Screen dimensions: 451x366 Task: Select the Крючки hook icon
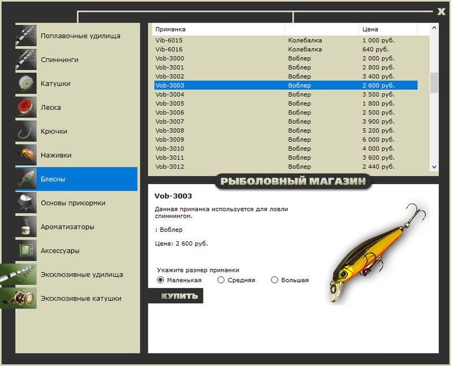click(26, 131)
